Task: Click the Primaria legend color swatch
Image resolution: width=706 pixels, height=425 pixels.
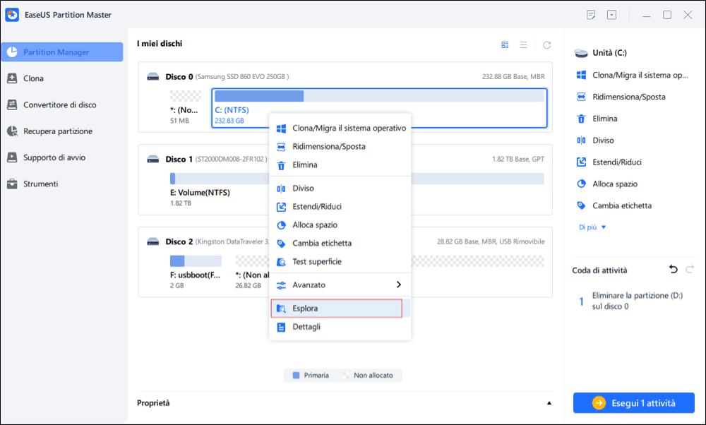Action: (x=296, y=375)
